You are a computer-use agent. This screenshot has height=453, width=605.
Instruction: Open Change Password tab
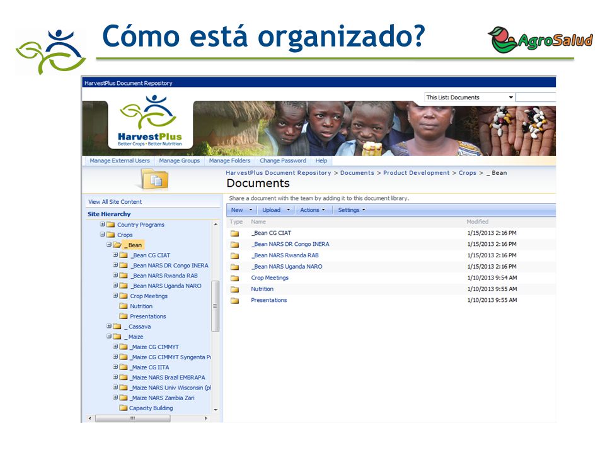pyautogui.click(x=283, y=160)
